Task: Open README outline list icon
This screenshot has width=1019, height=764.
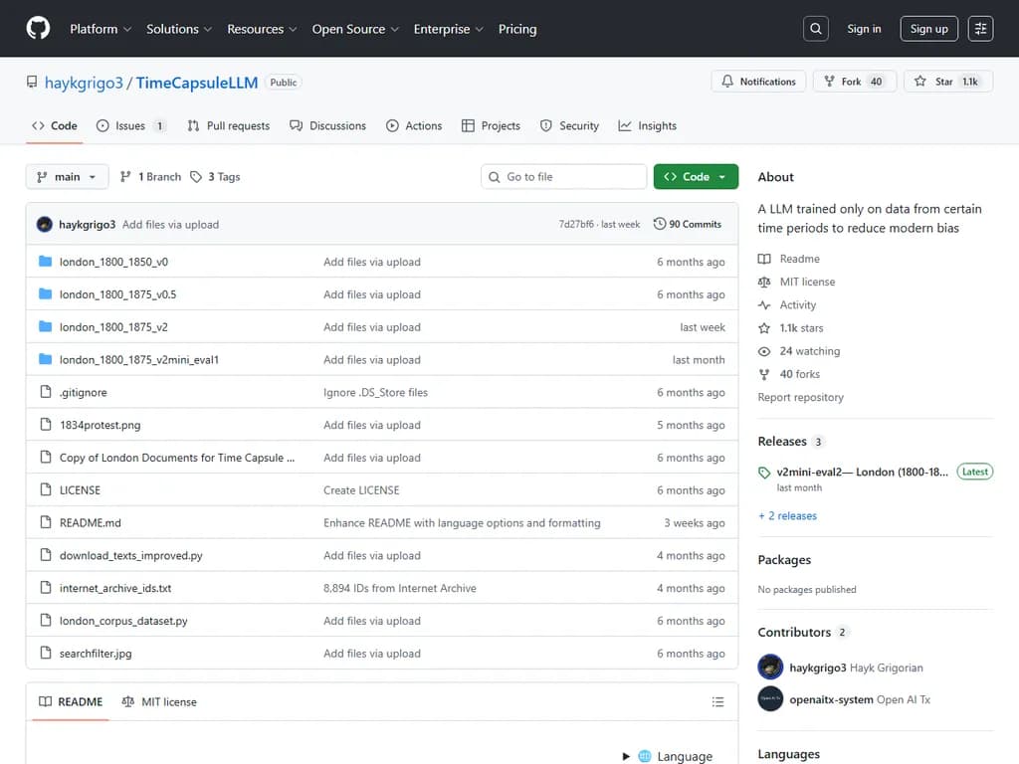Action: [717, 702]
